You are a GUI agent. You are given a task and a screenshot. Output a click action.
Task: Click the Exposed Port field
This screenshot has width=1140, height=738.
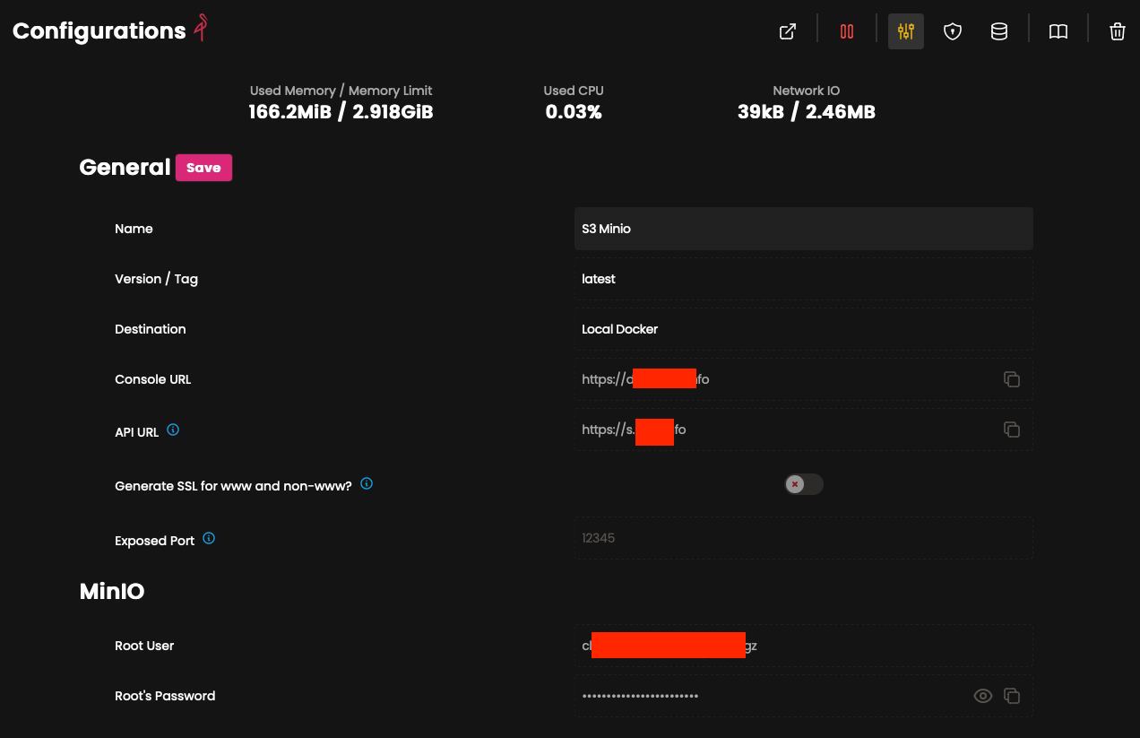(x=804, y=538)
